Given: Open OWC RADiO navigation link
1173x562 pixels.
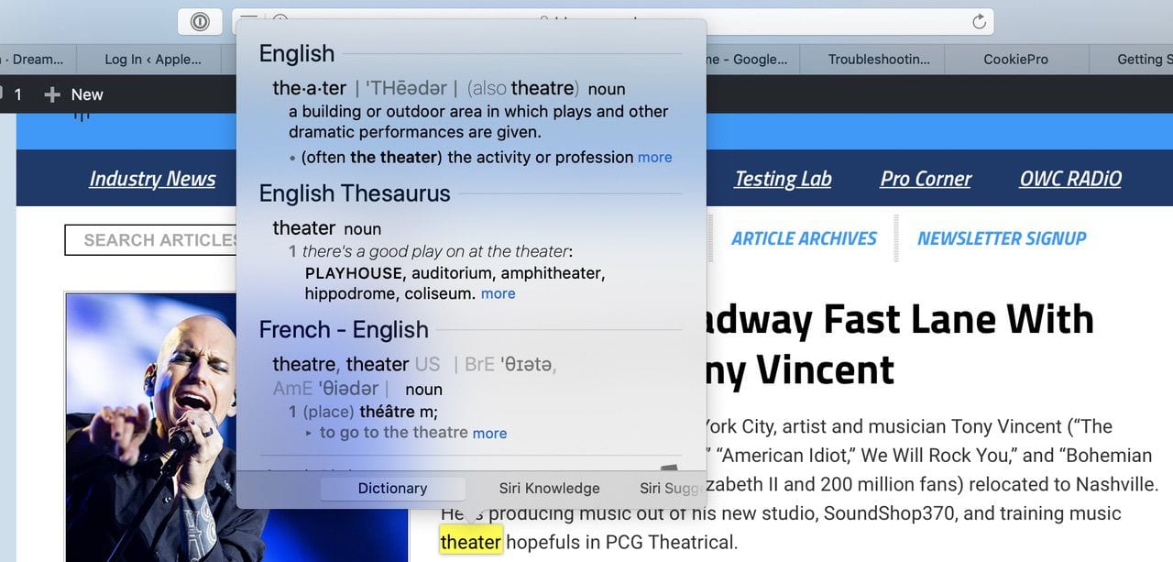Looking at the screenshot, I should [x=1070, y=179].
